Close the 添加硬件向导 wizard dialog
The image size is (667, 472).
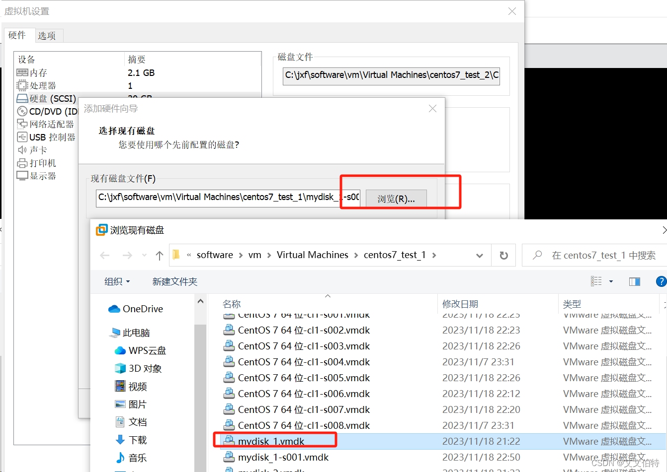[432, 108]
